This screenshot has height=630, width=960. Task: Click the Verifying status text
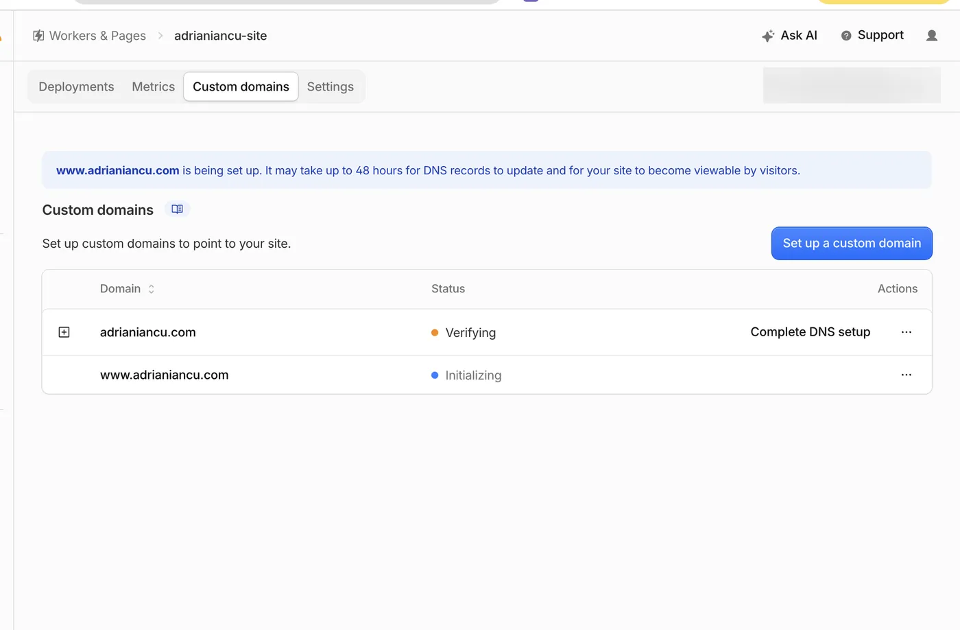pyautogui.click(x=470, y=333)
